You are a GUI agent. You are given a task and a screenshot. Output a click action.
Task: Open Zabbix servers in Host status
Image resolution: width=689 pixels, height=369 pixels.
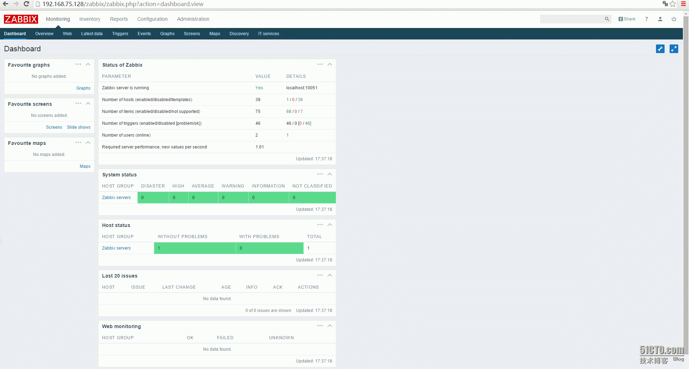pos(116,248)
